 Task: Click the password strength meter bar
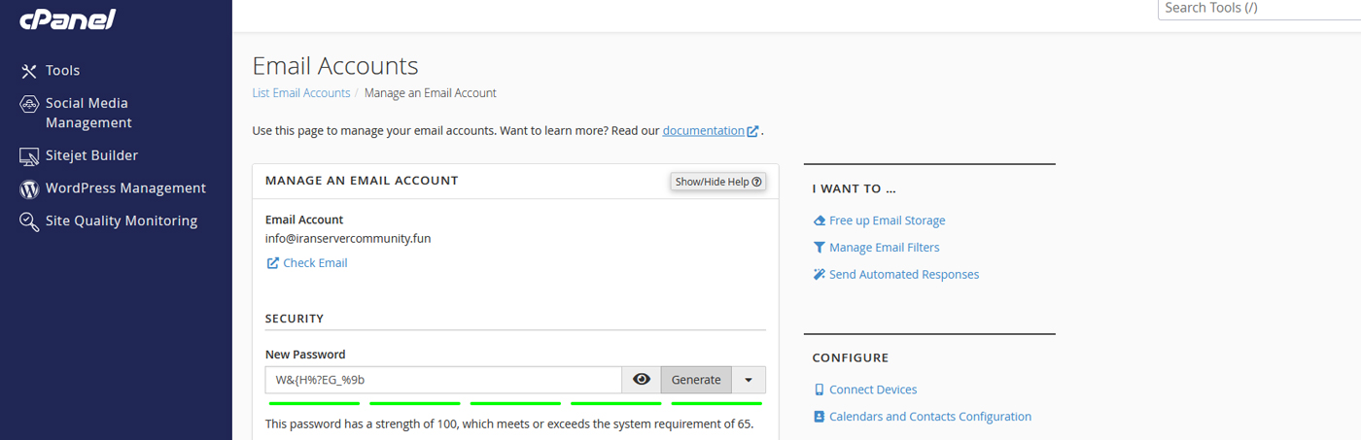pos(515,402)
